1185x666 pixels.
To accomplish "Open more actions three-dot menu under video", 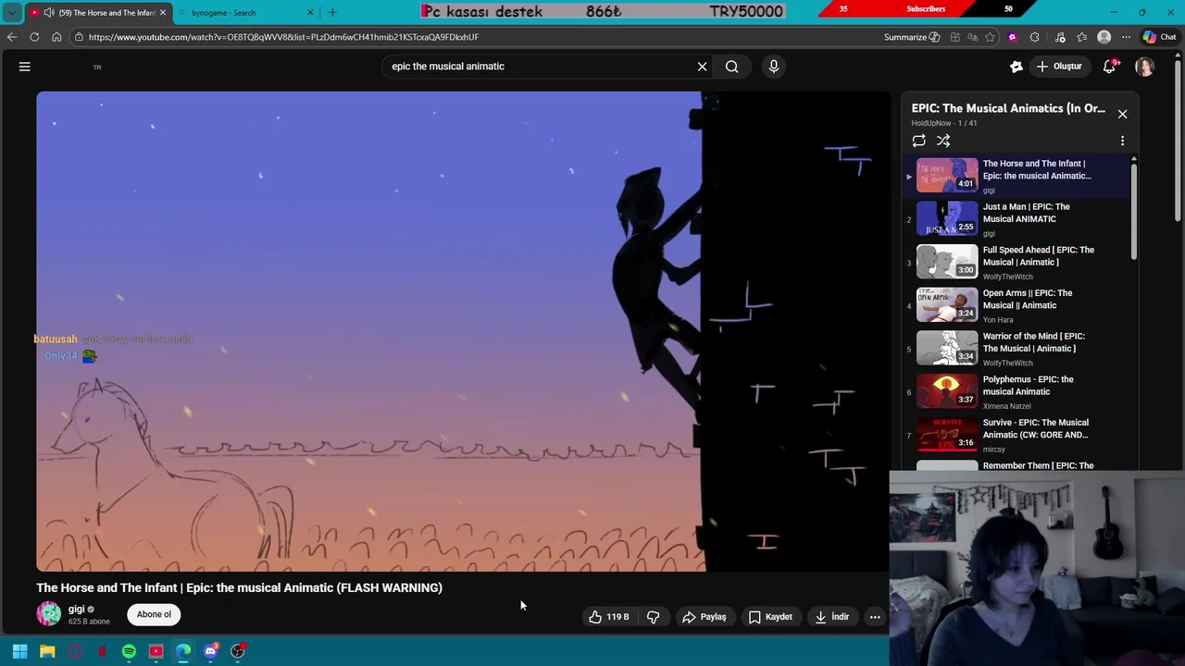I will pyautogui.click(x=874, y=617).
